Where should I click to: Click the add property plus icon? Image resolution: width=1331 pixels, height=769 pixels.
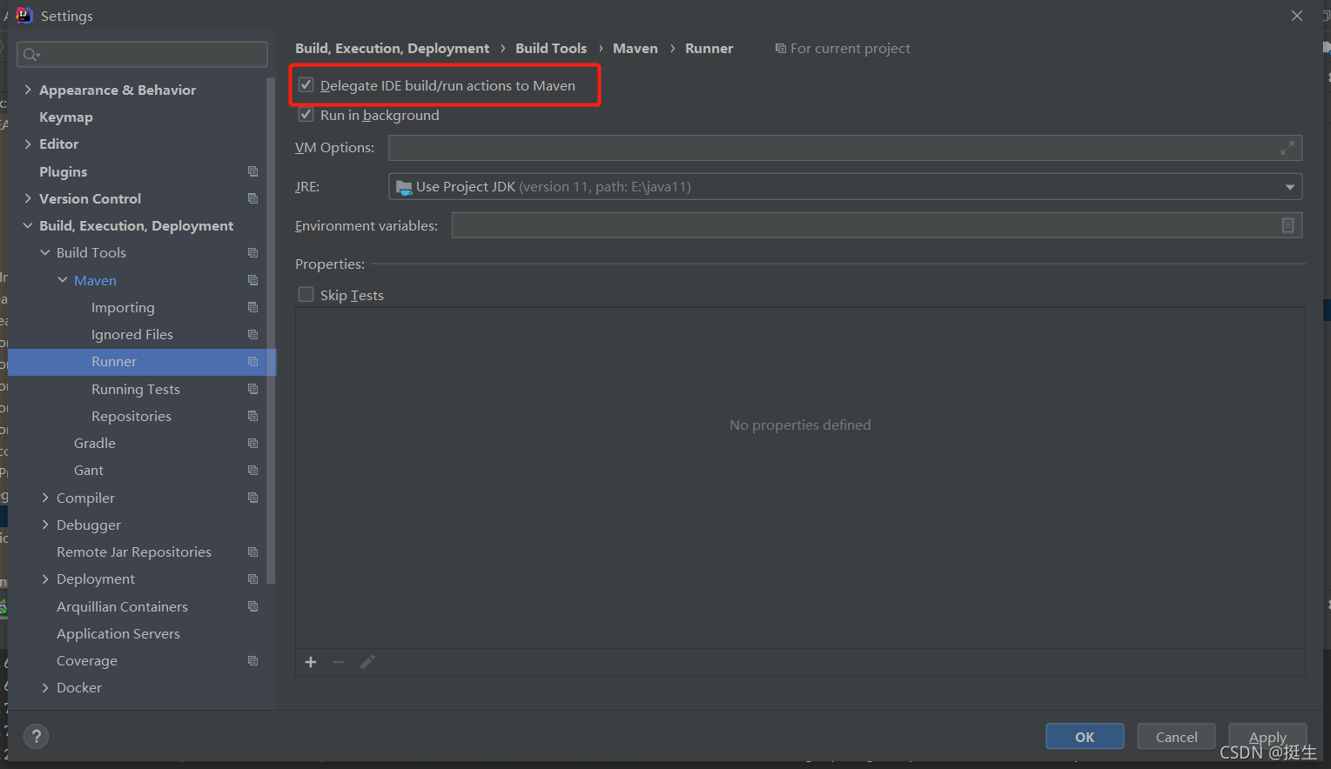click(311, 662)
